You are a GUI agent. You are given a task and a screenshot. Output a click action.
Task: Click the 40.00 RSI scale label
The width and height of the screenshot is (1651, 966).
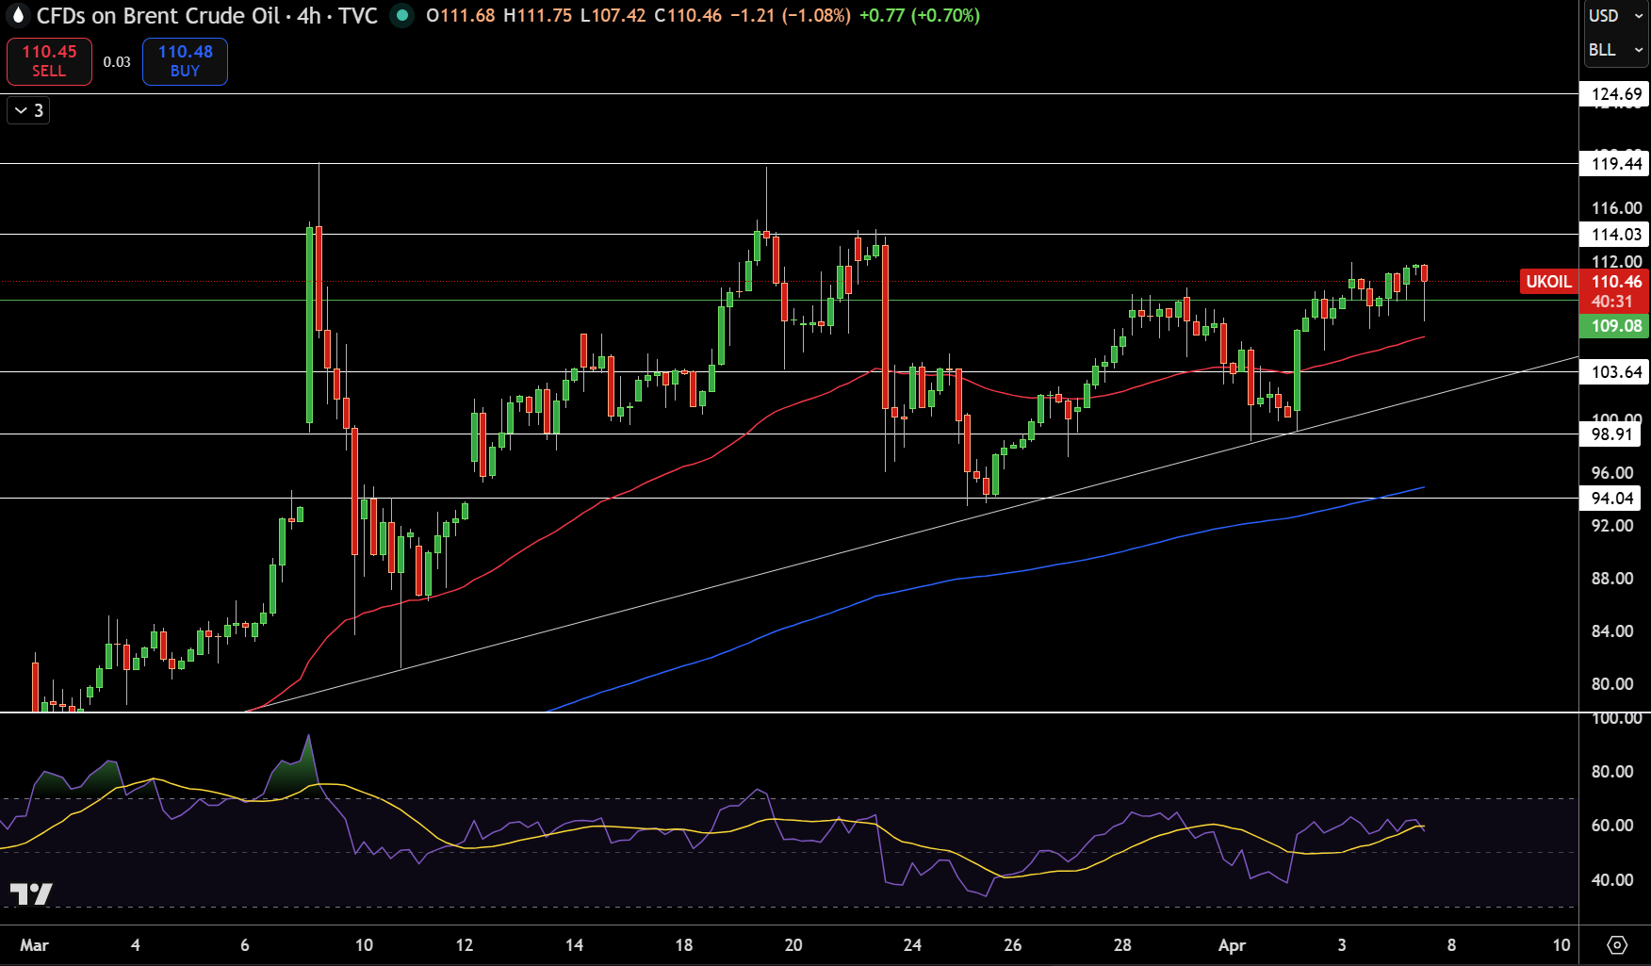[x=1611, y=880]
